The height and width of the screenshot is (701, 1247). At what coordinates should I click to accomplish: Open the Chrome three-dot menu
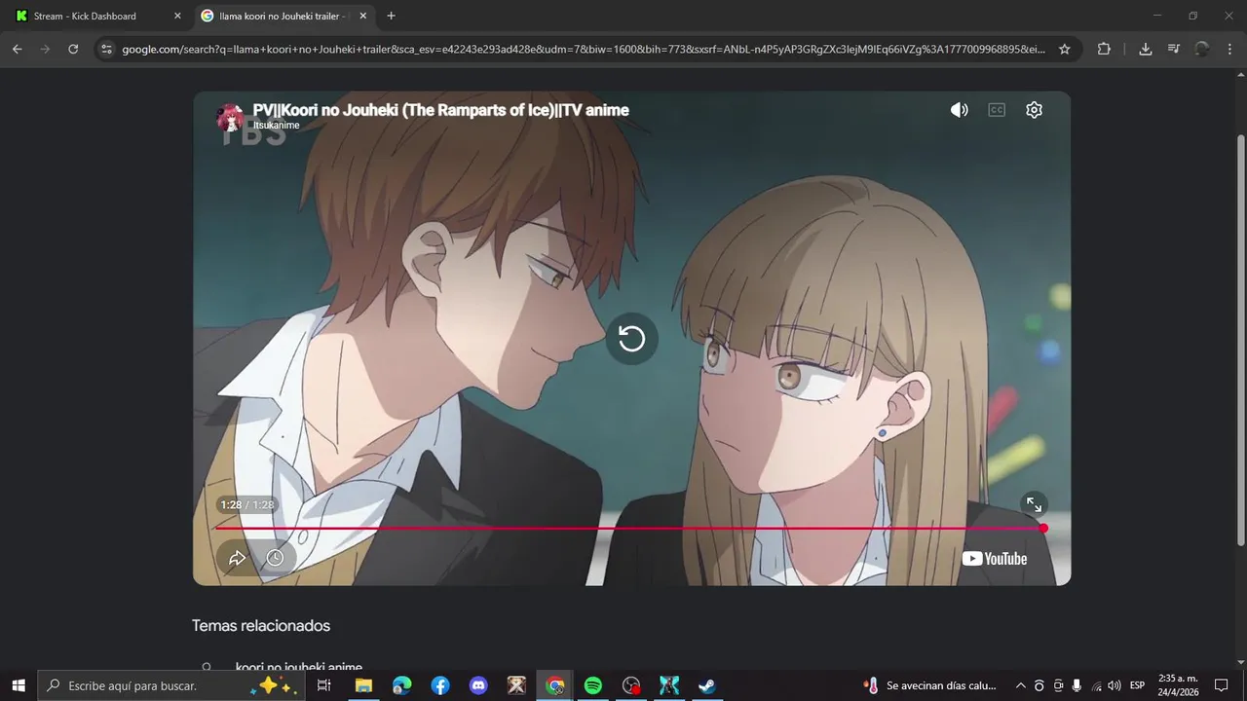pos(1229,49)
